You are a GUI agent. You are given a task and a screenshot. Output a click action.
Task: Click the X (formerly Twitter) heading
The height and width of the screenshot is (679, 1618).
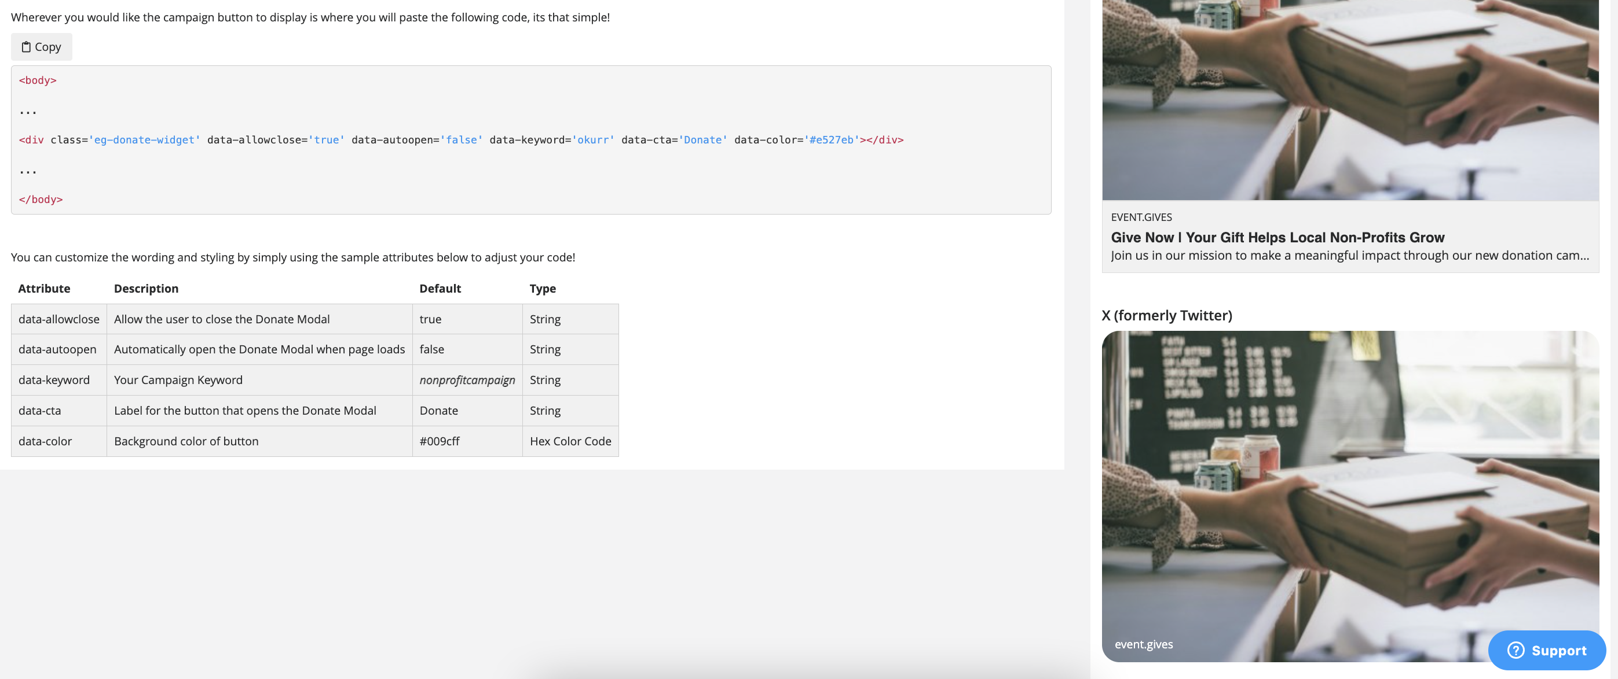pos(1167,315)
